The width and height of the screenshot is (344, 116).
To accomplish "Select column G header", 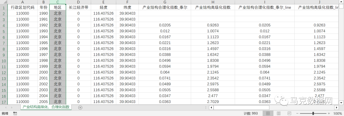I will [x=165, y=2].
